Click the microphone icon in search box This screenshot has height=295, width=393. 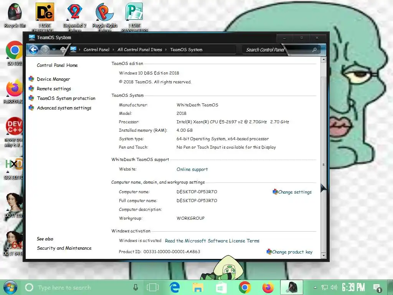(135, 287)
